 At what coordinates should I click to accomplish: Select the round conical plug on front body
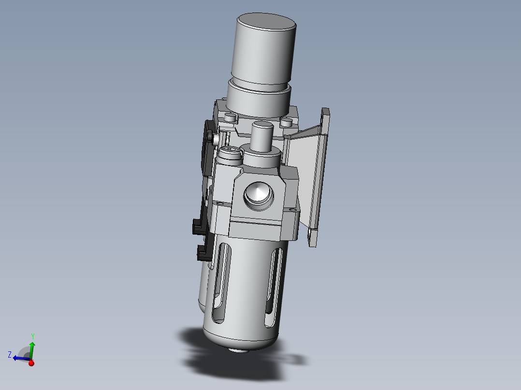point(259,196)
